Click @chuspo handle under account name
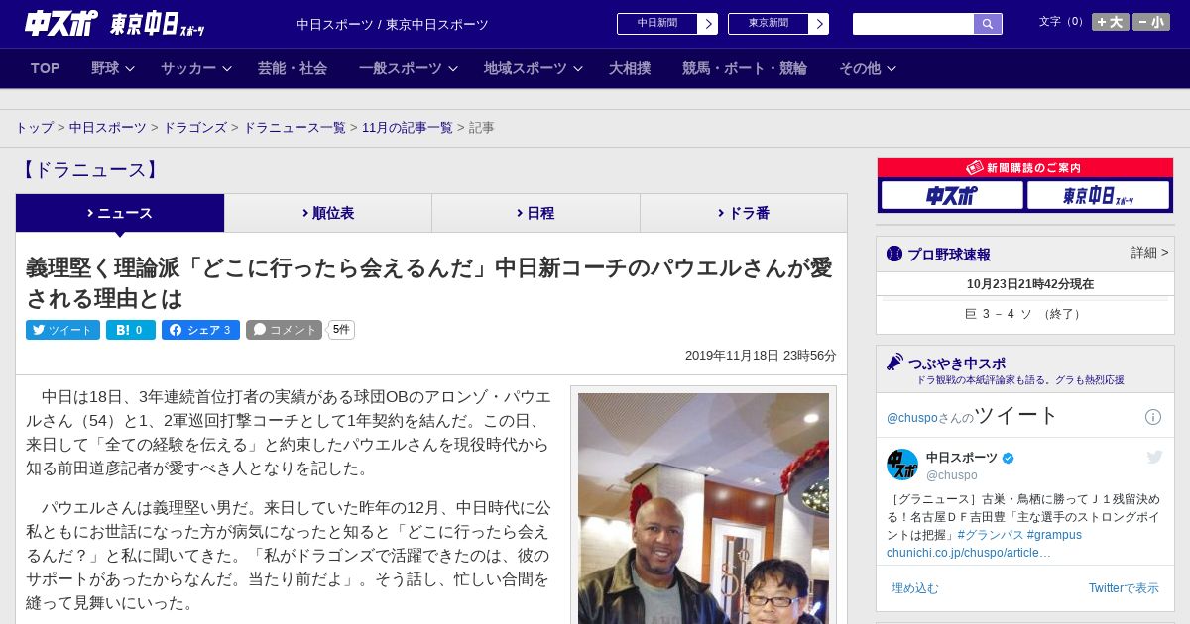This screenshot has width=1190, height=624. (952, 475)
